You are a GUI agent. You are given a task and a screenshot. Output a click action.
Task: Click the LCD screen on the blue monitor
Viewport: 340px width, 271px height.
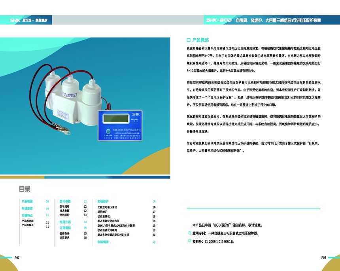tap(116, 119)
